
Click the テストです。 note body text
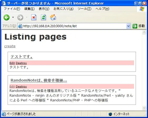point(19,67)
